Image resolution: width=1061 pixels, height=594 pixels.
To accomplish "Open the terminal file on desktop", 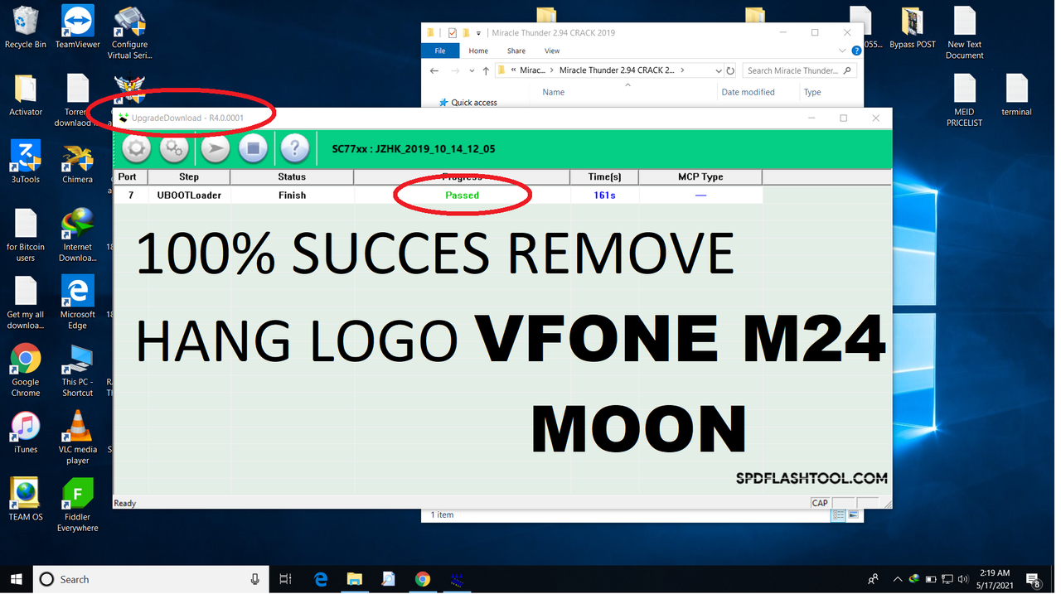I will [1016, 95].
